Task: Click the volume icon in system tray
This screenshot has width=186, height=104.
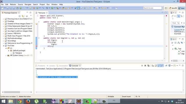Action: click(x=169, y=101)
